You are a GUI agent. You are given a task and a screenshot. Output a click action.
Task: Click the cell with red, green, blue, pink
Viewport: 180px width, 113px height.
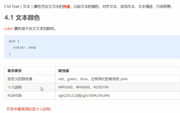[x=118, y=79]
